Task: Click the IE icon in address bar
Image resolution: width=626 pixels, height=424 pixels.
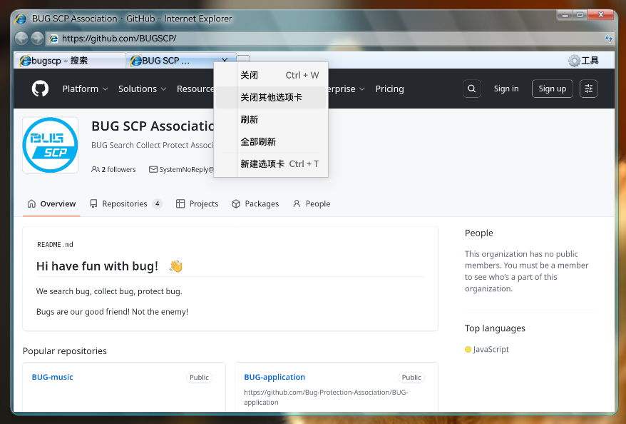Action: tap(54, 39)
